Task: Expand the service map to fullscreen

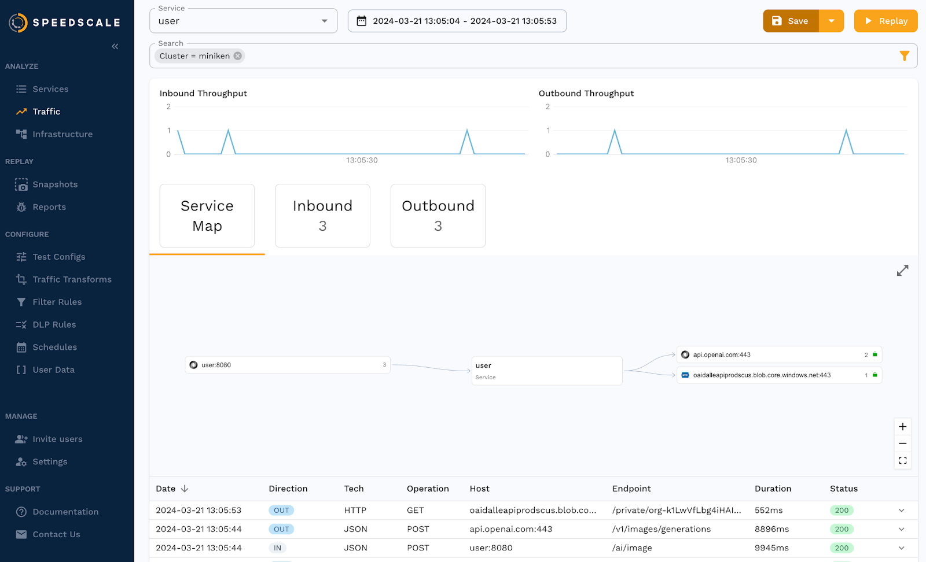Action: (903, 271)
